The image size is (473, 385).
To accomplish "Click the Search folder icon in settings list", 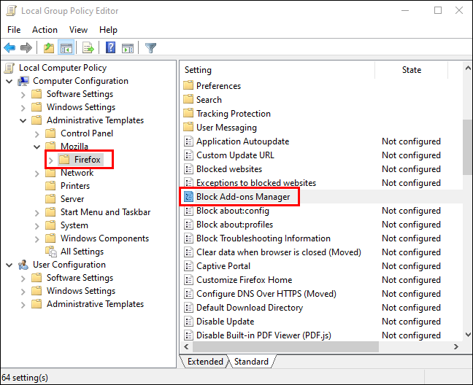I will tap(188, 99).
